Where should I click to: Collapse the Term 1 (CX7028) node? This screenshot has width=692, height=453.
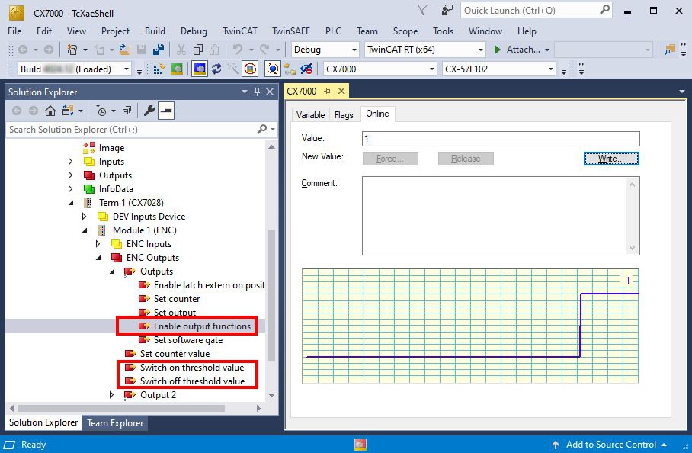[71, 203]
